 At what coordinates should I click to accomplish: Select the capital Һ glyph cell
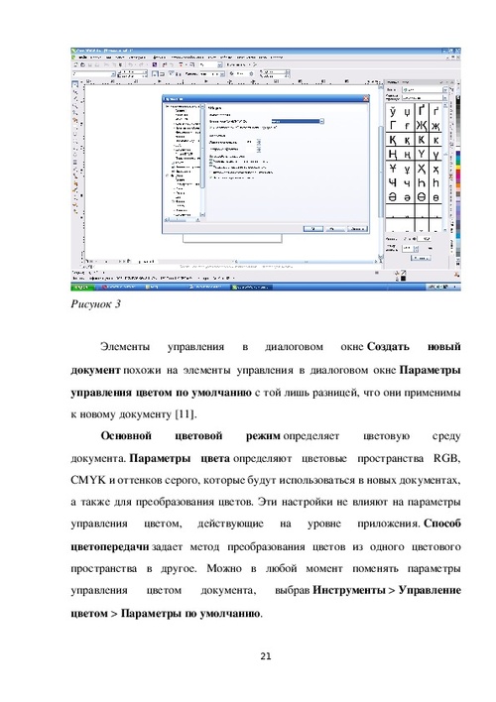pyautogui.click(x=422, y=182)
